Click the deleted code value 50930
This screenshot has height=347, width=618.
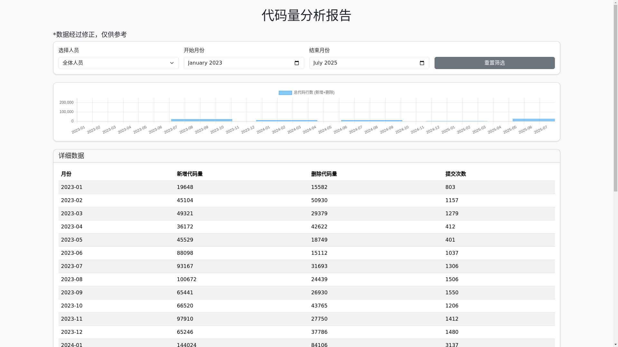pos(319,200)
